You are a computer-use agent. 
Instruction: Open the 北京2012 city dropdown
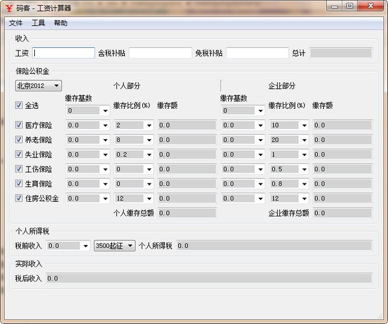pos(38,86)
